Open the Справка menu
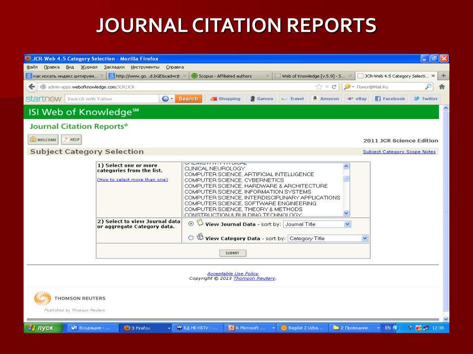 tap(175, 67)
